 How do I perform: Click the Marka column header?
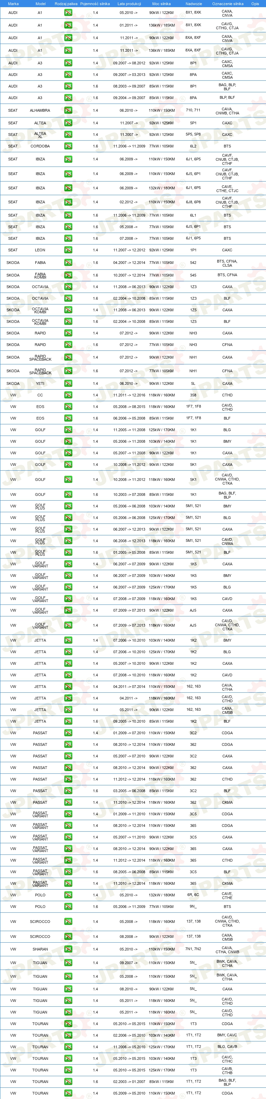(13, 4)
